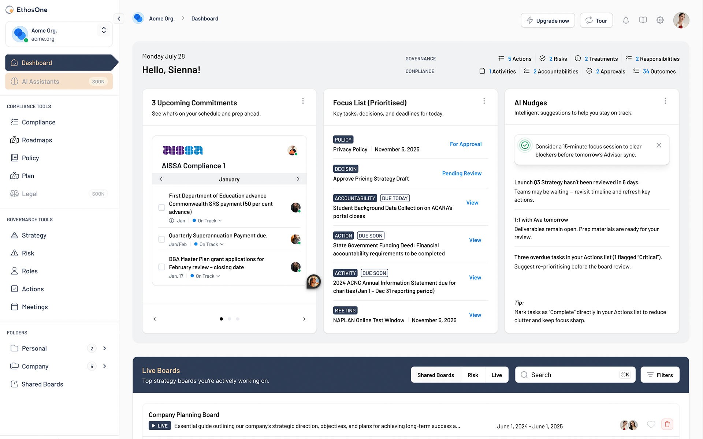The height and width of the screenshot is (439, 703).
Task: Open the AI Nudges options menu
Action: [x=665, y=101]
